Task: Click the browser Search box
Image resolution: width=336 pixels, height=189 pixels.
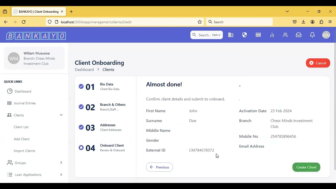Action: (x=239, y=22)
